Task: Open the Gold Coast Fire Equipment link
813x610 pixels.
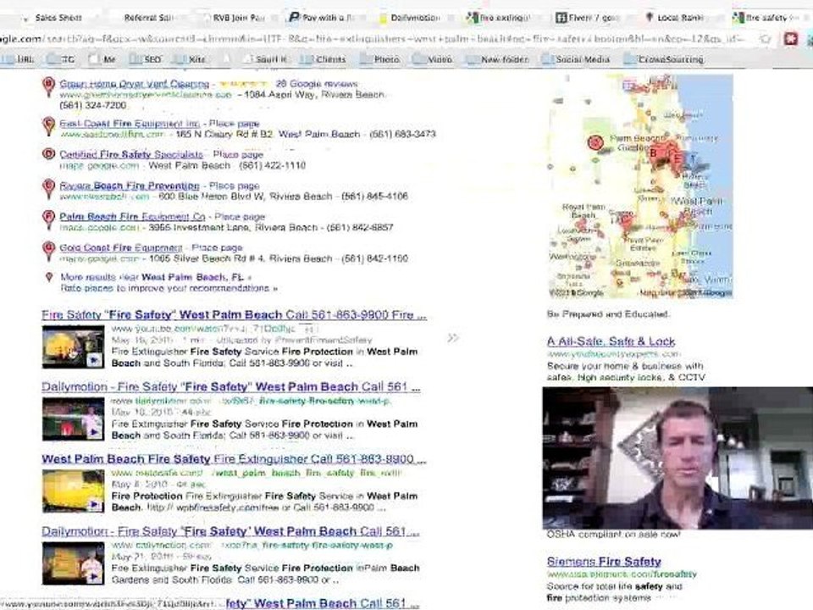Action: click(121, 247)
